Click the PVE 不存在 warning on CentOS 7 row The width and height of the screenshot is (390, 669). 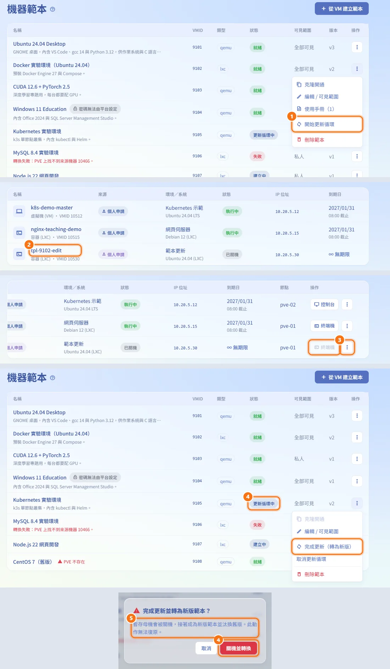(x=71, y=562)
